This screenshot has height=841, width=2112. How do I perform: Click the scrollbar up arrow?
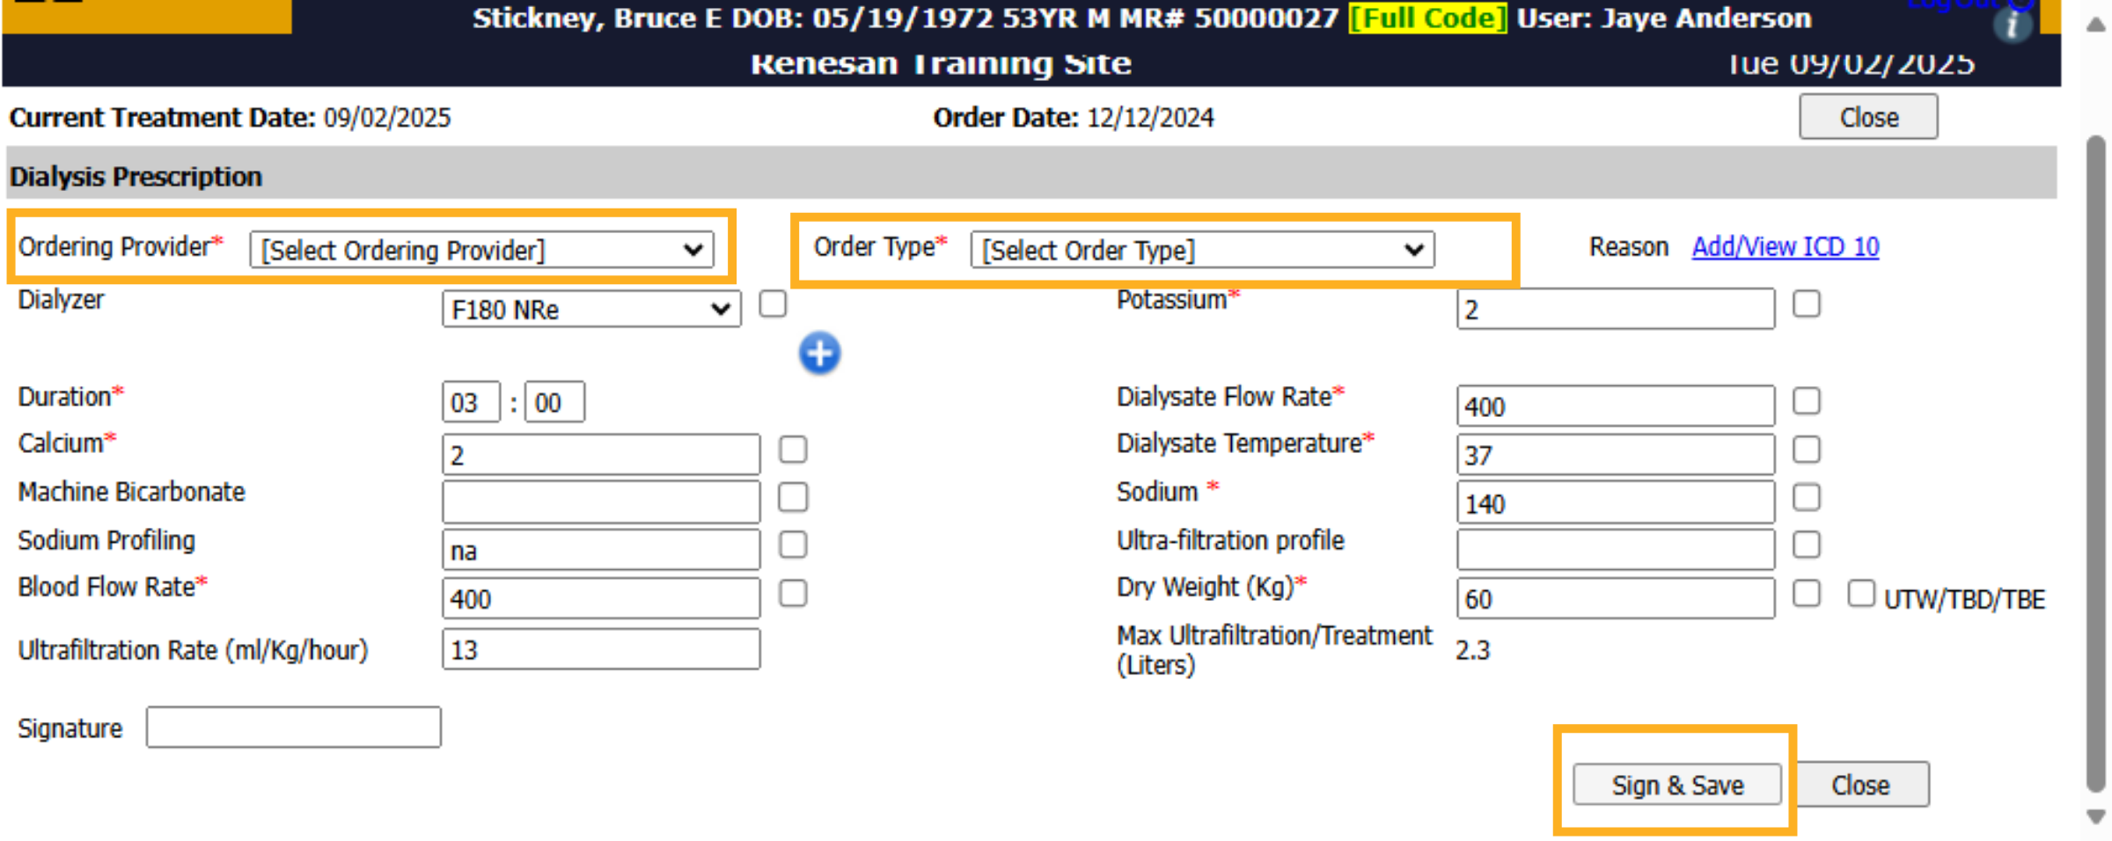[2097, 25]
